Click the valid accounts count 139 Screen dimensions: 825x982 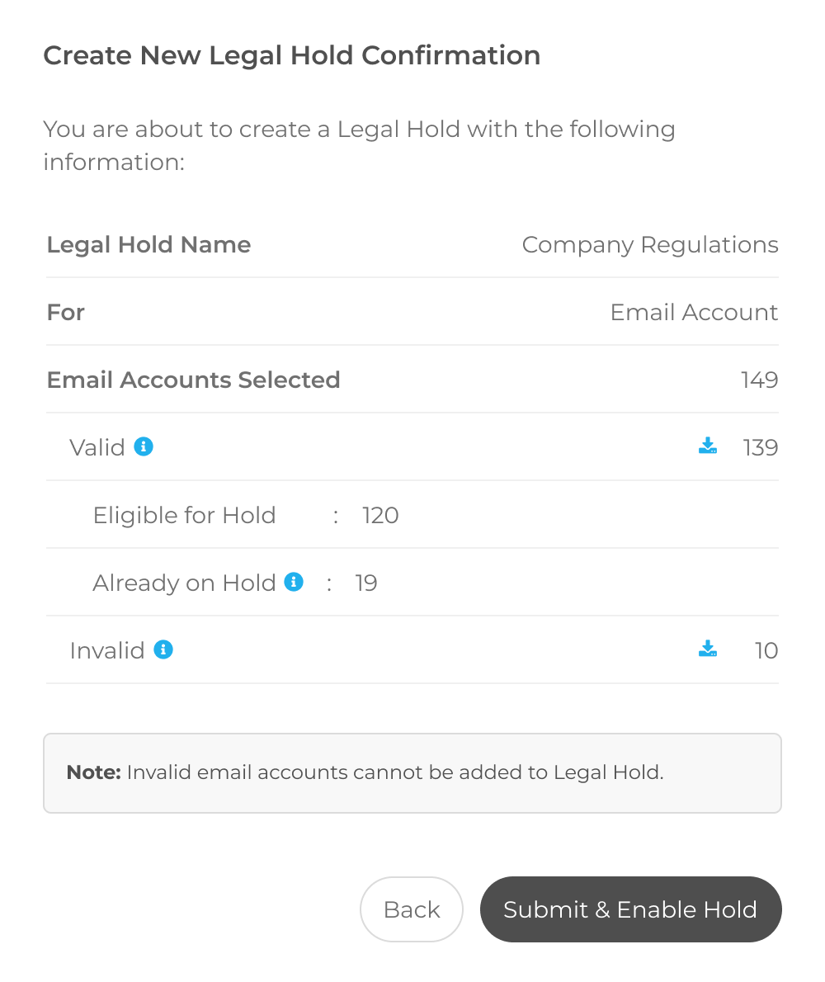tap(759, 448)
